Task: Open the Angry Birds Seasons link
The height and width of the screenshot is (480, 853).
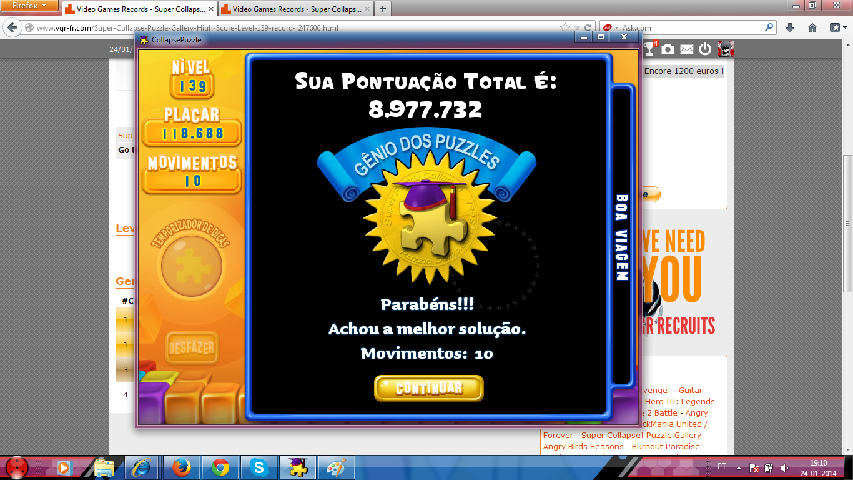Action: [x=583, y=446]
